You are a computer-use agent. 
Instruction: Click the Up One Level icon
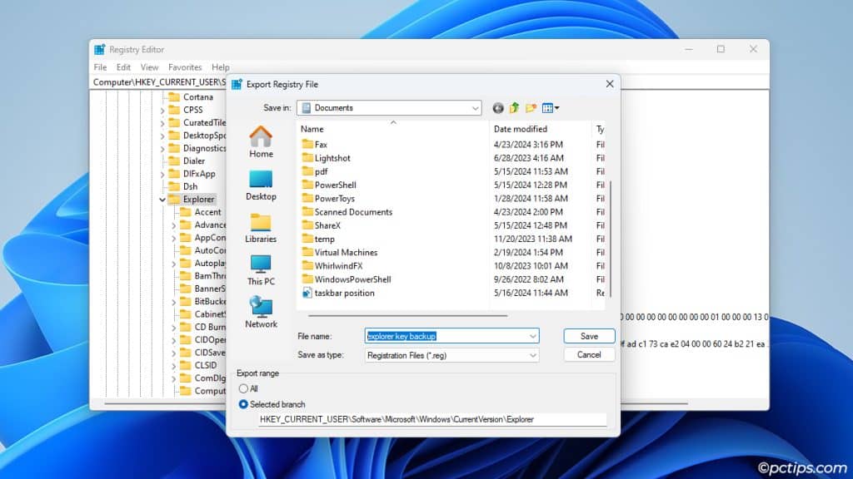pos(515,107)
